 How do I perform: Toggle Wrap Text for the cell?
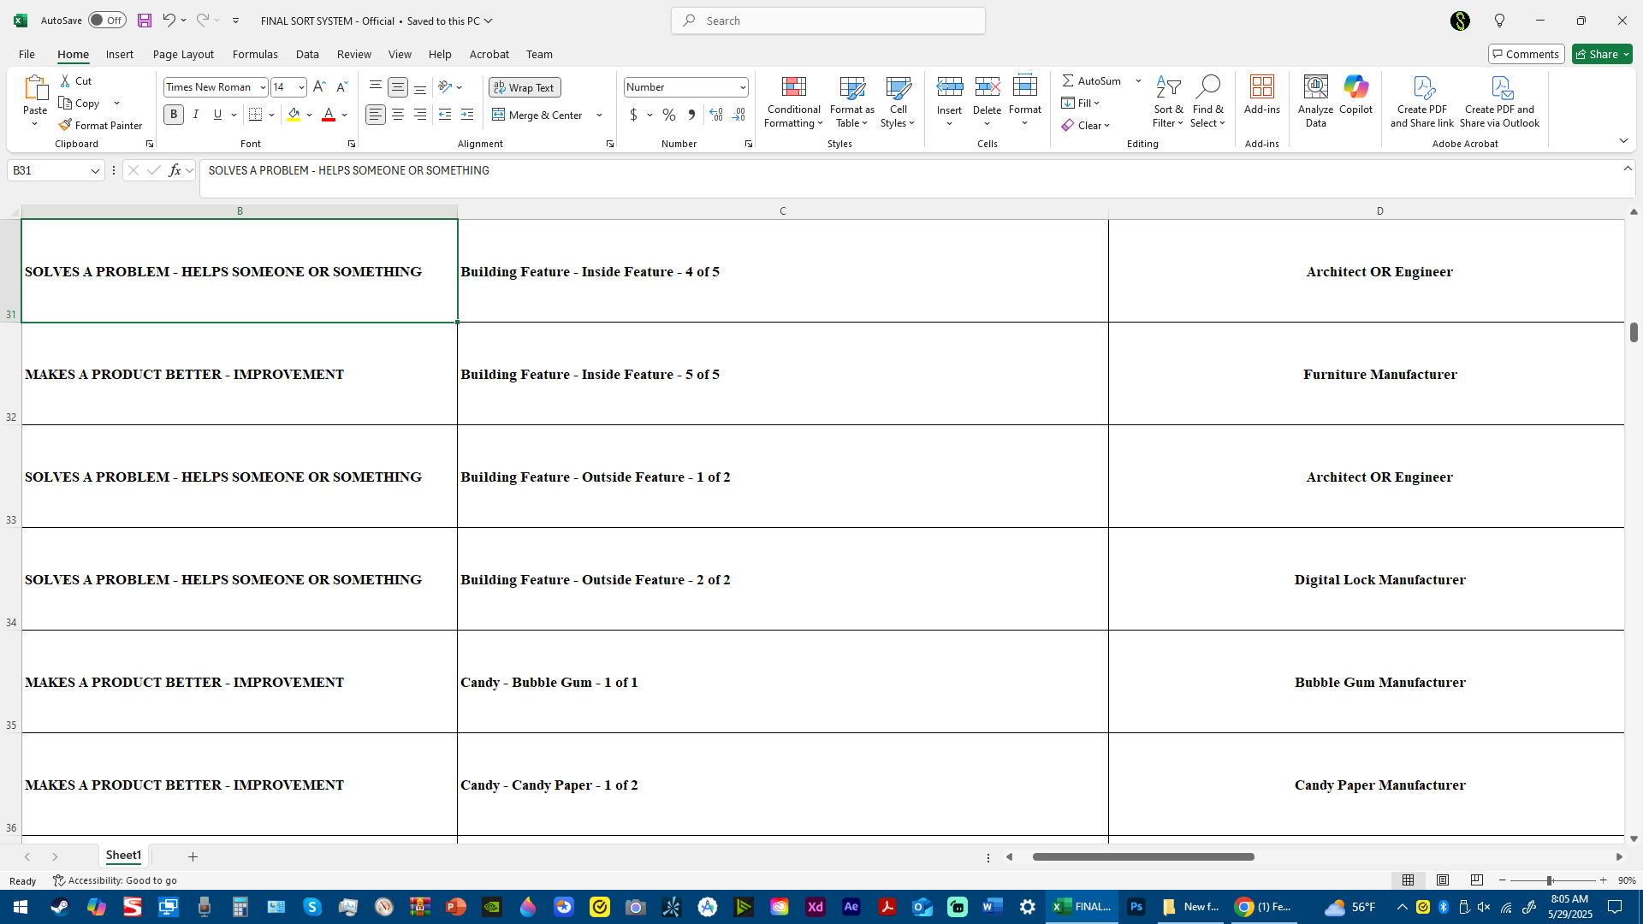coord(525,87)
